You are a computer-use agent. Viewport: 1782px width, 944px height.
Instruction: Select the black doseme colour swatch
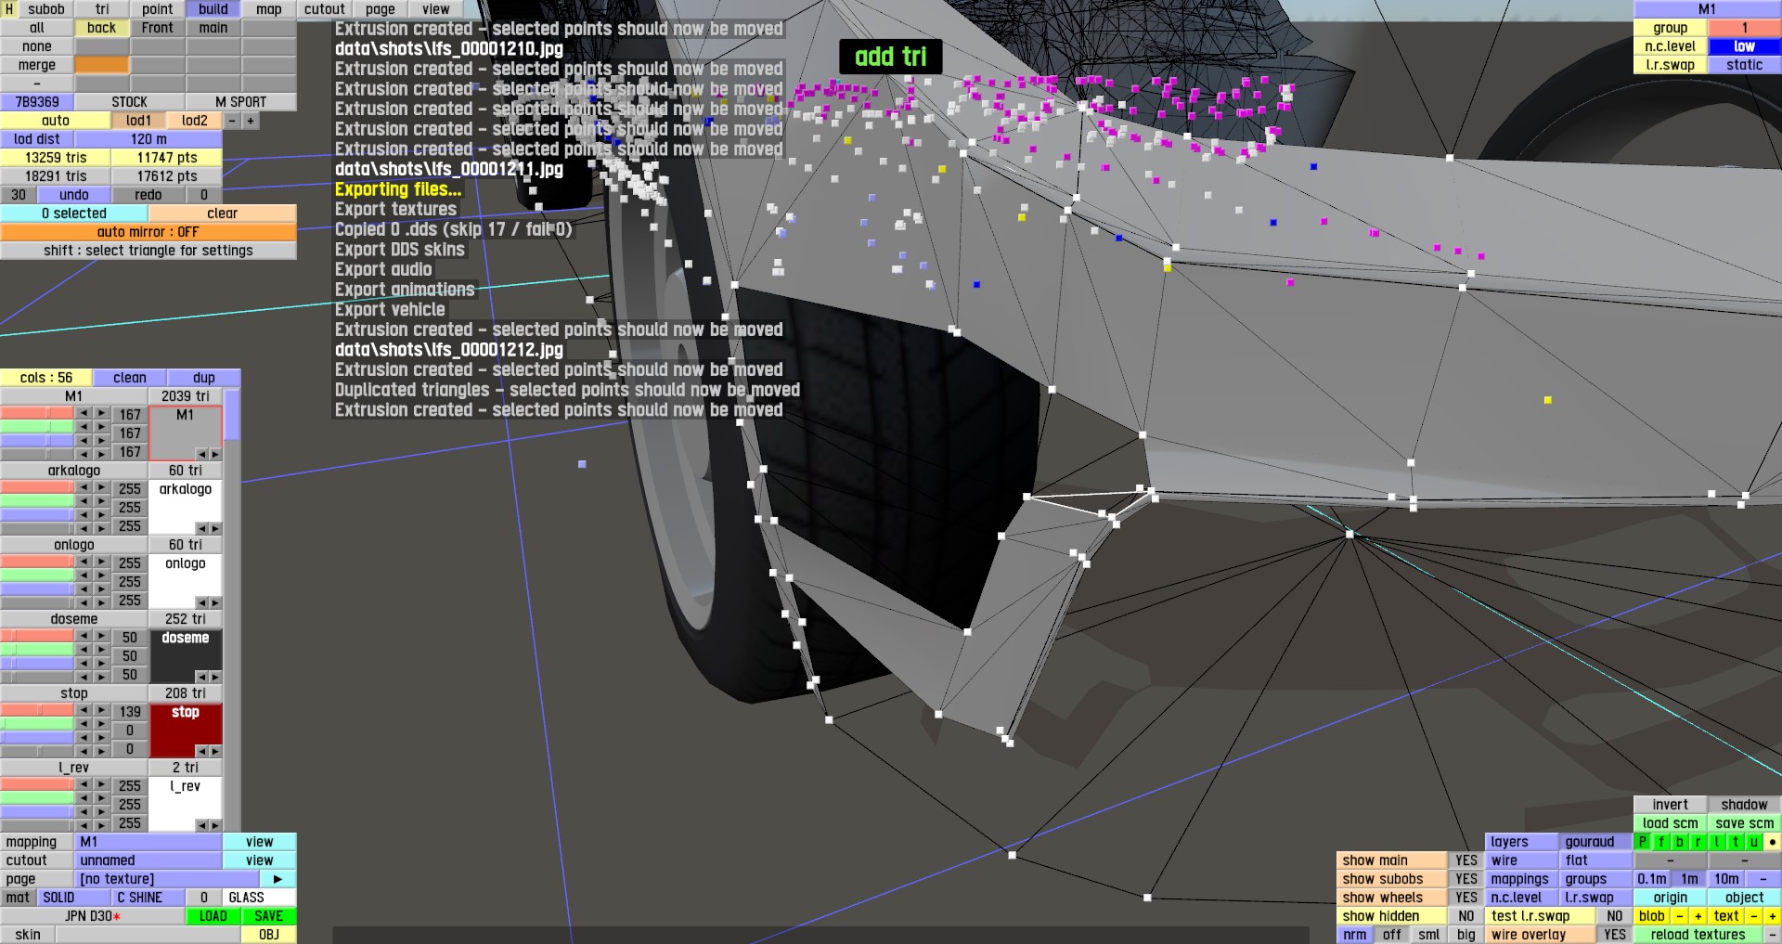(x=186, y=655)
